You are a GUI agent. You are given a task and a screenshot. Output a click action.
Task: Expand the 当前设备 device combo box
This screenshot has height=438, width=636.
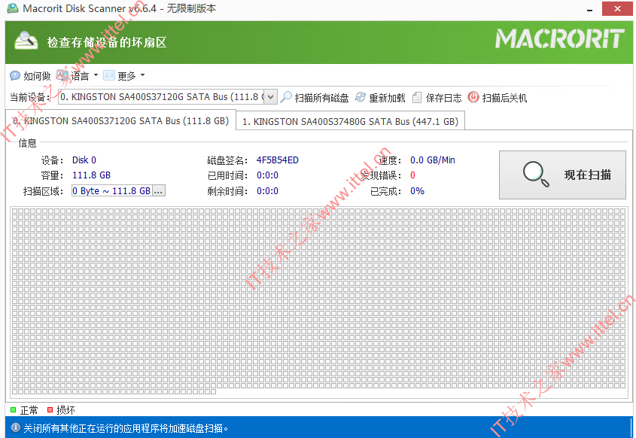tap(270, 97)
